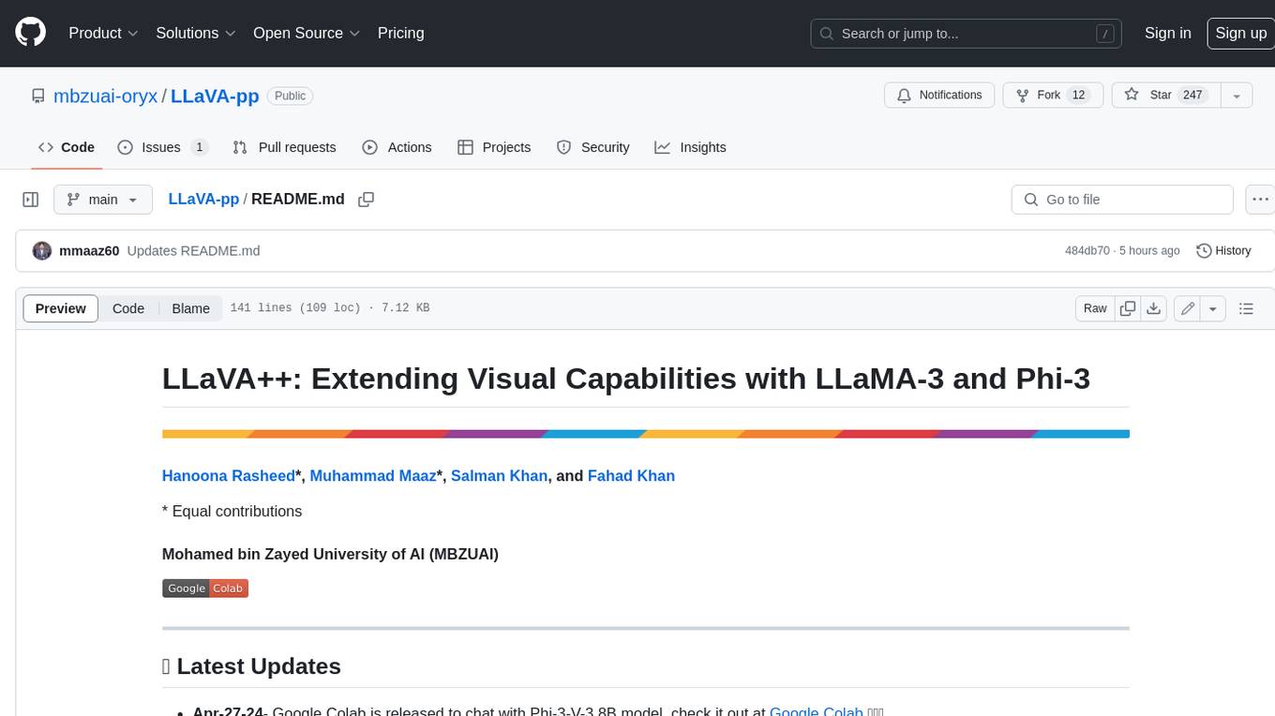
Task: Click the Notifications bell button
Action: point(939,95)
